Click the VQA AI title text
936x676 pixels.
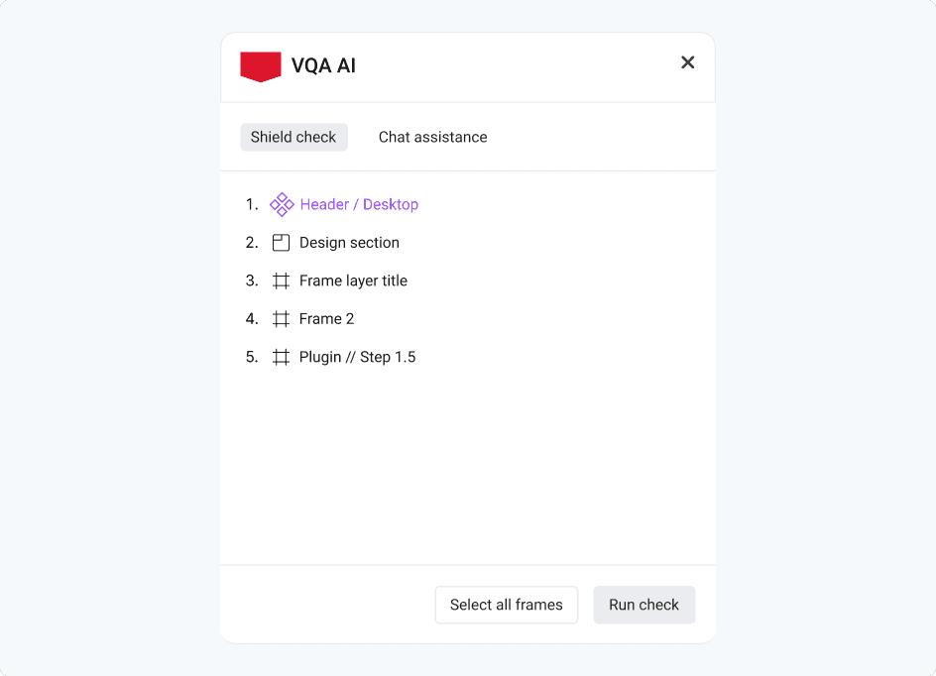point(323,66)
